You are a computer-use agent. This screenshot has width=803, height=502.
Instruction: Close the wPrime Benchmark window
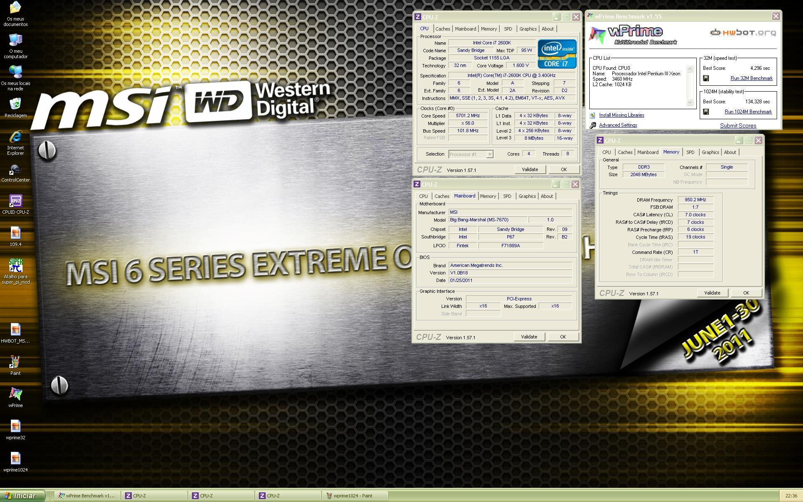[x=776, y=16]
